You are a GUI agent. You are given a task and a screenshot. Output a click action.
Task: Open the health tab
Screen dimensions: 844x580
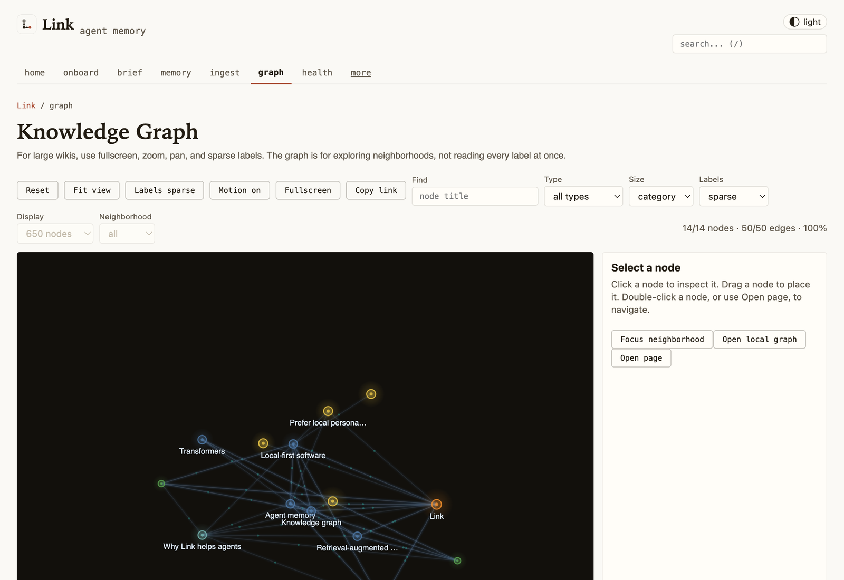coord(317,73)
